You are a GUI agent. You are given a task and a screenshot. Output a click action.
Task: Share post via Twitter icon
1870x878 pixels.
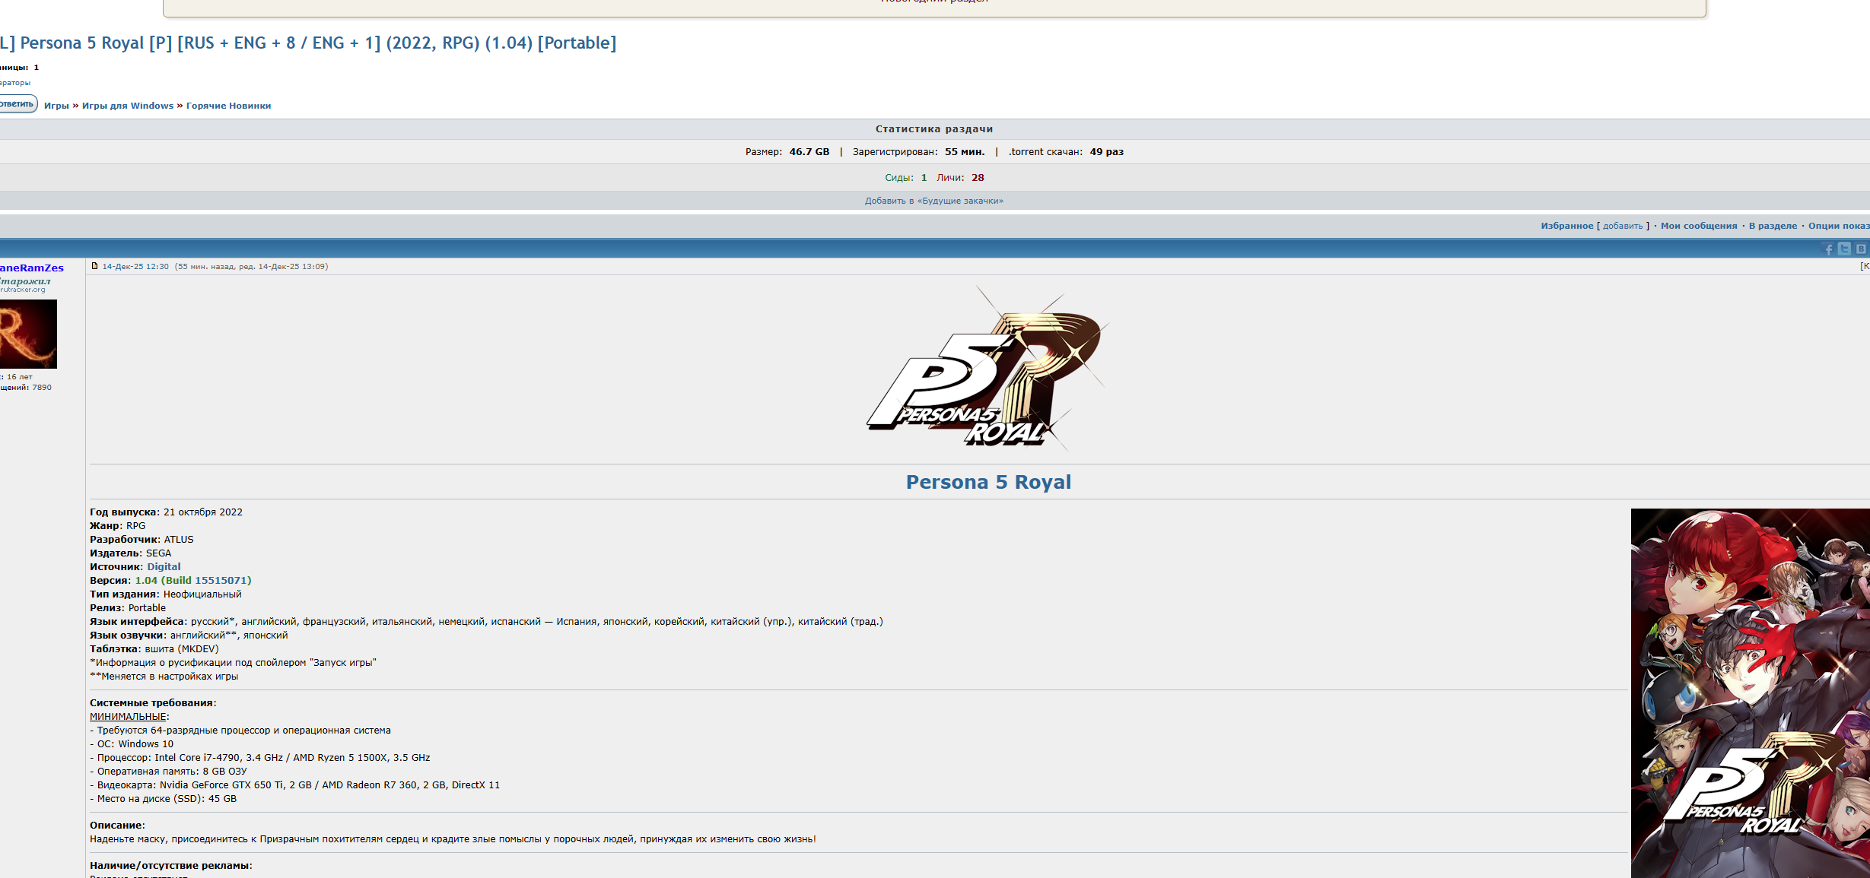click(1844, 249)
